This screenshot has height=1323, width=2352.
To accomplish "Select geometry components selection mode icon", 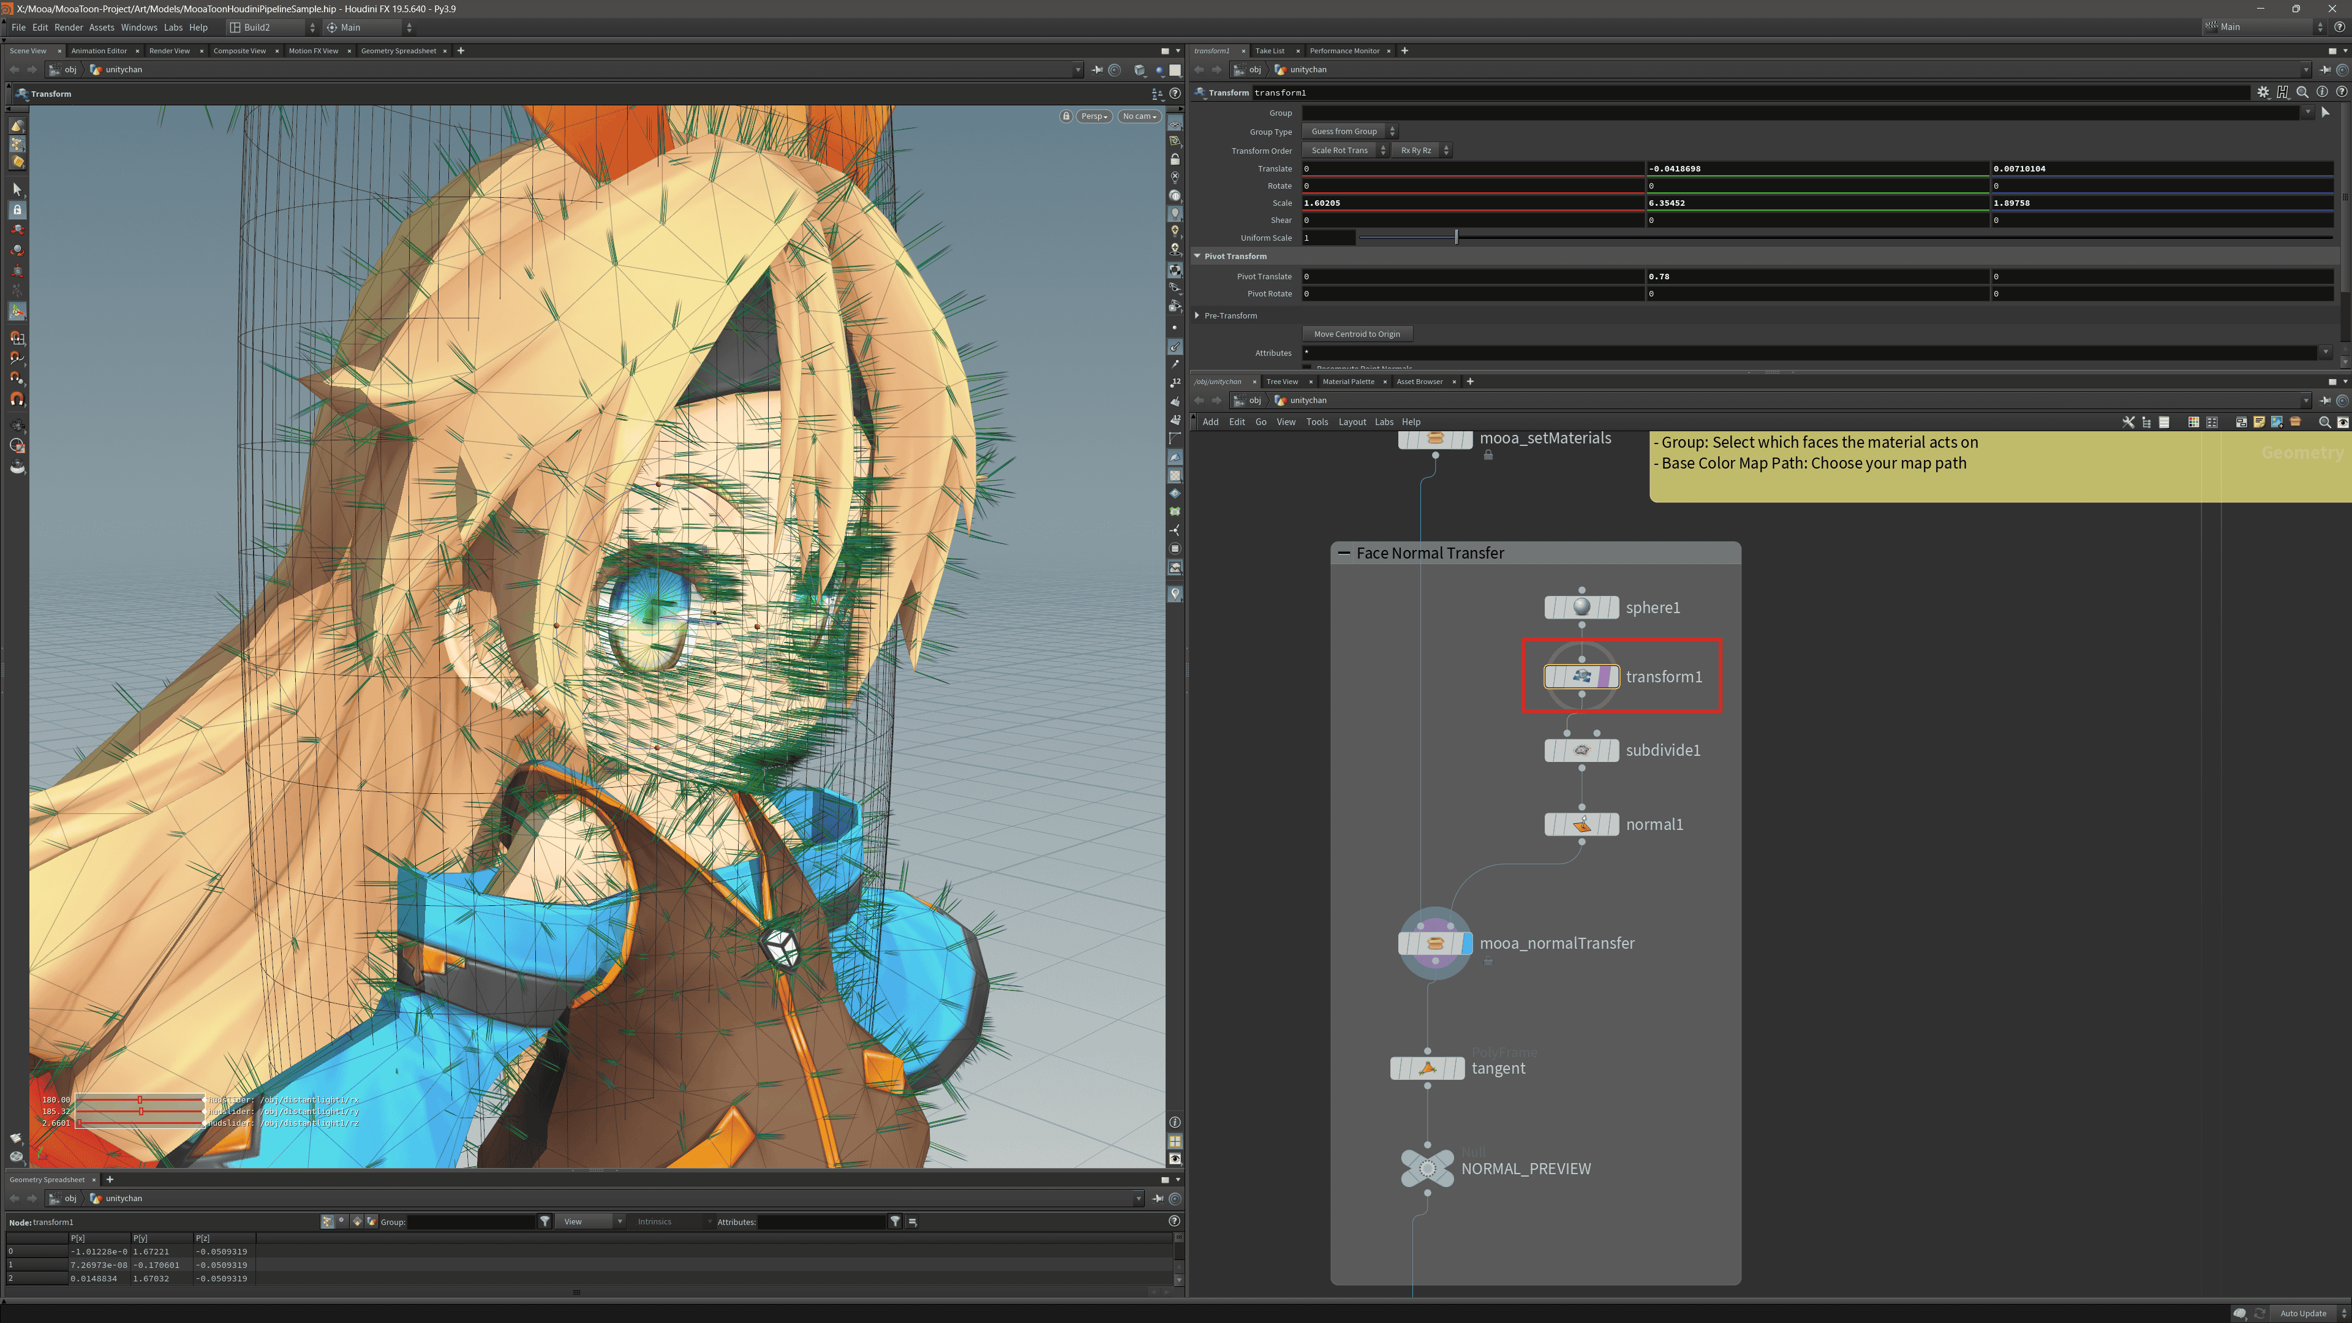I will [17, 145].
